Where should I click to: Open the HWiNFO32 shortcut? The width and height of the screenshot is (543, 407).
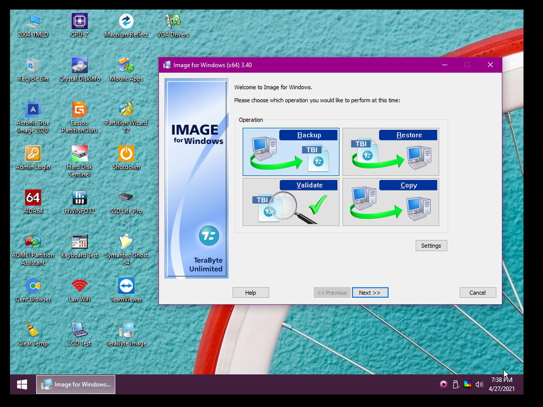[x=79, y=202]
